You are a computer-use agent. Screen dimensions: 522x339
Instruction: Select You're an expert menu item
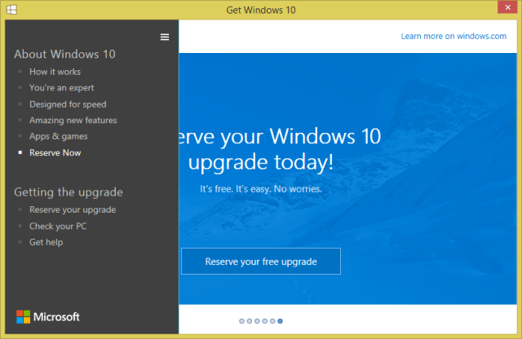click(x=62, y=88)
